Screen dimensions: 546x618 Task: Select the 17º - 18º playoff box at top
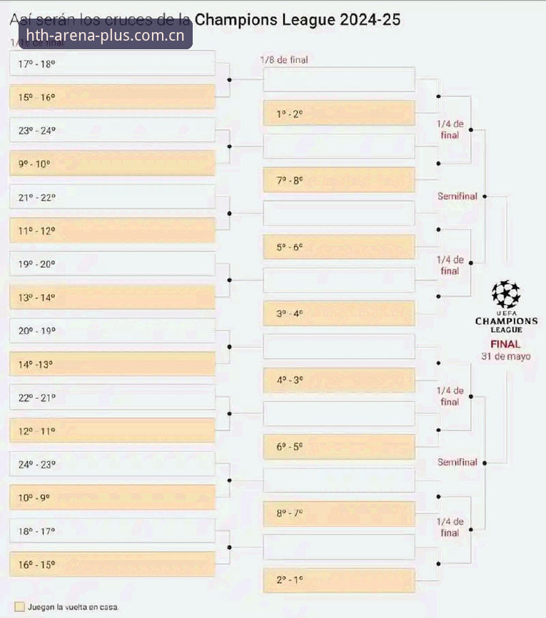(x=112, y=64)
